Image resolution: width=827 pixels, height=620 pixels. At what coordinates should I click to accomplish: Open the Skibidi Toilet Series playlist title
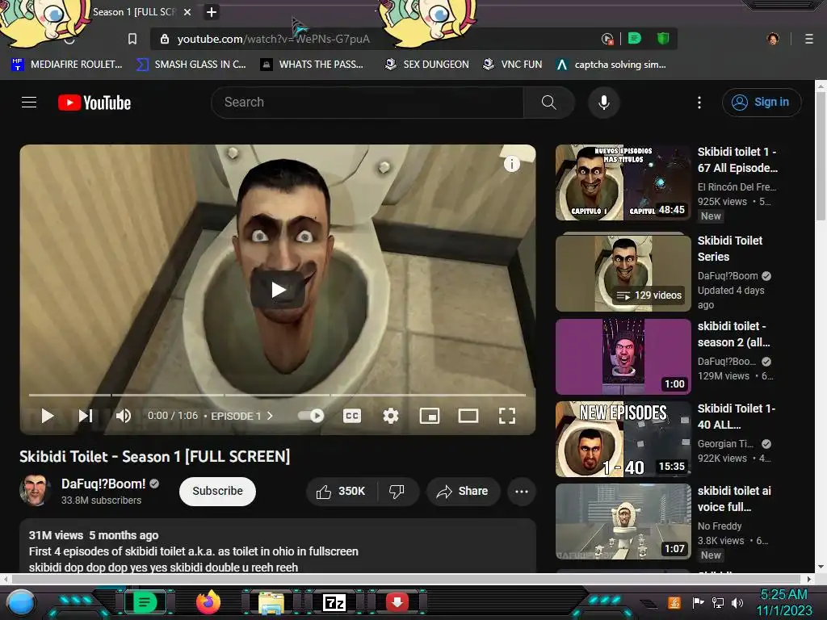(x=730, y=249)
